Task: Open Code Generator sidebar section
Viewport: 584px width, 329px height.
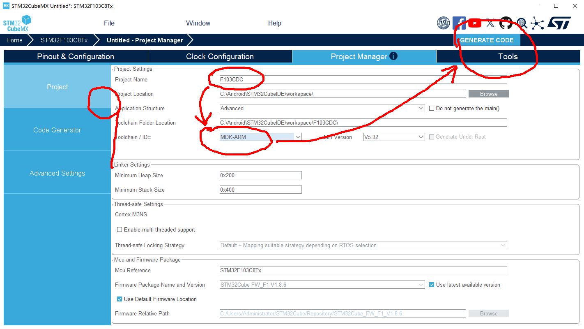Action: [x=57, y=130]
